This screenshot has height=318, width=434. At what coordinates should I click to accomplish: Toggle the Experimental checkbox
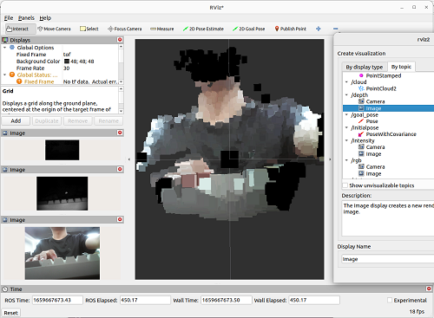coord(390,300)
